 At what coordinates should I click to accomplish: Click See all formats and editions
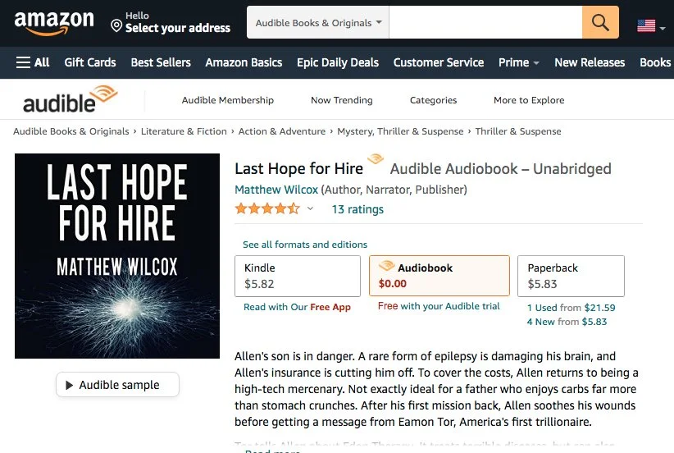(x=305, y=245)
